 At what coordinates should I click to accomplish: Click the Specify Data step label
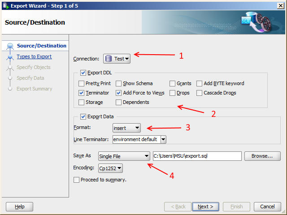coord(30,78)
